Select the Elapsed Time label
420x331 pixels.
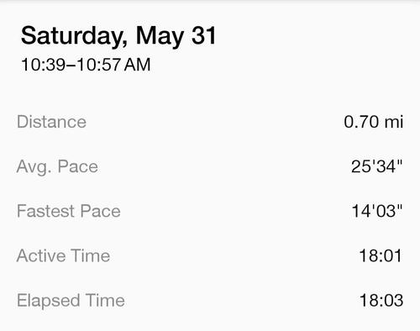[x=71, y=301]
